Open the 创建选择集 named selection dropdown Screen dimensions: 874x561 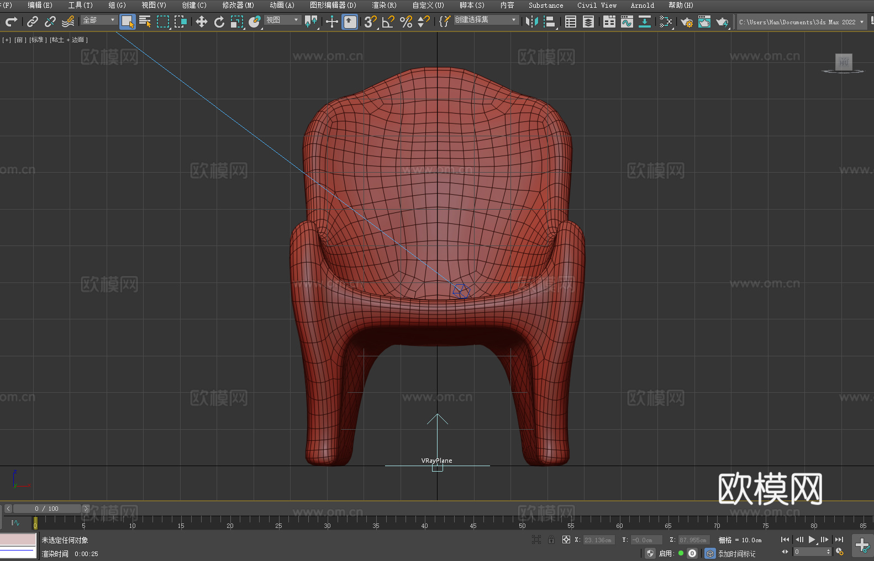pos(486,20)
